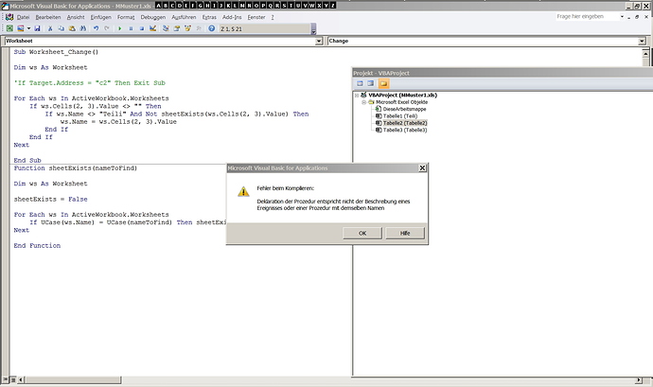Click OK in the compile error dialog
653x387 pixels.
pos(362,233)
